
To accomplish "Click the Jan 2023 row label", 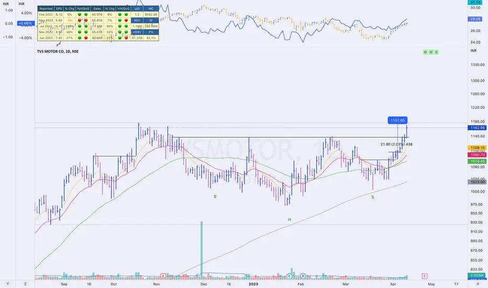I will 46,38.
